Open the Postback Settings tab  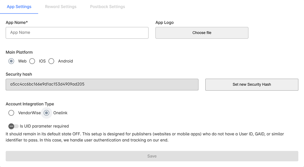107,7
